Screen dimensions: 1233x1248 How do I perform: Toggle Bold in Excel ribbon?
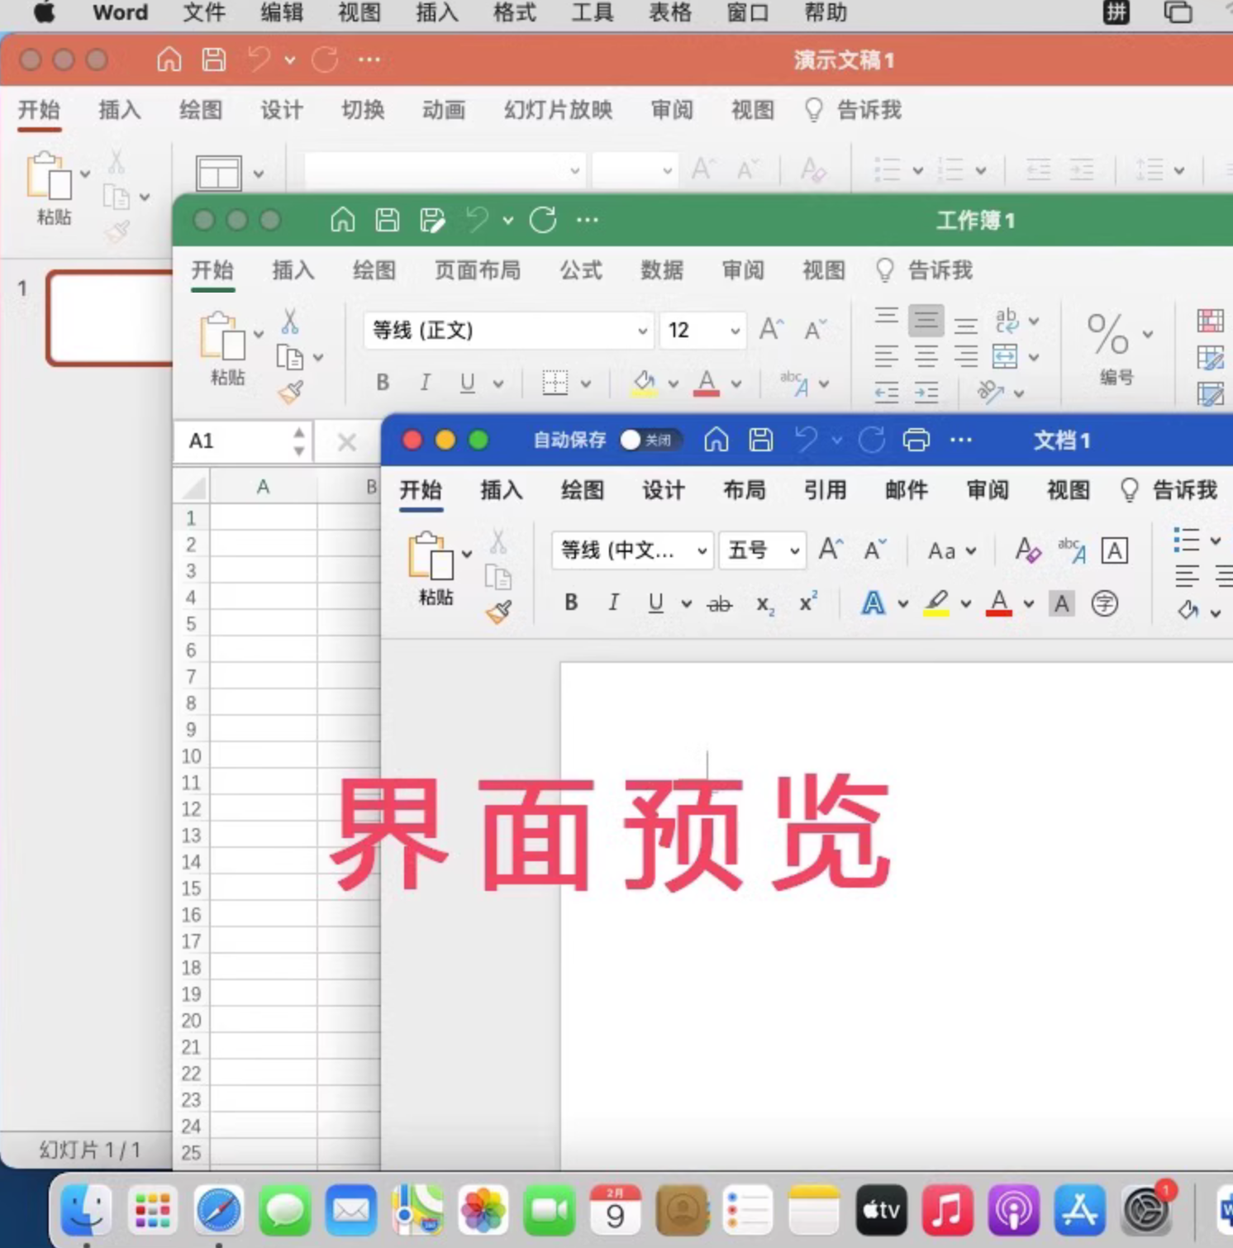(x=382, y=383)
